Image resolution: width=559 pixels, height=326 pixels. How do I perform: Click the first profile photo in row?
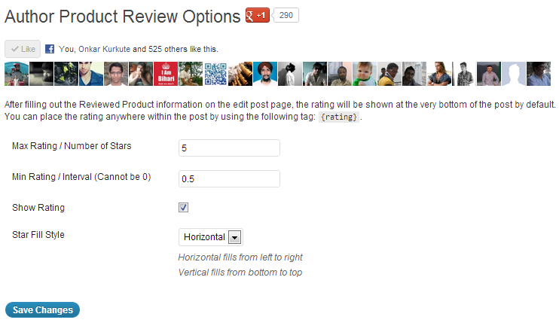[17, 74]
